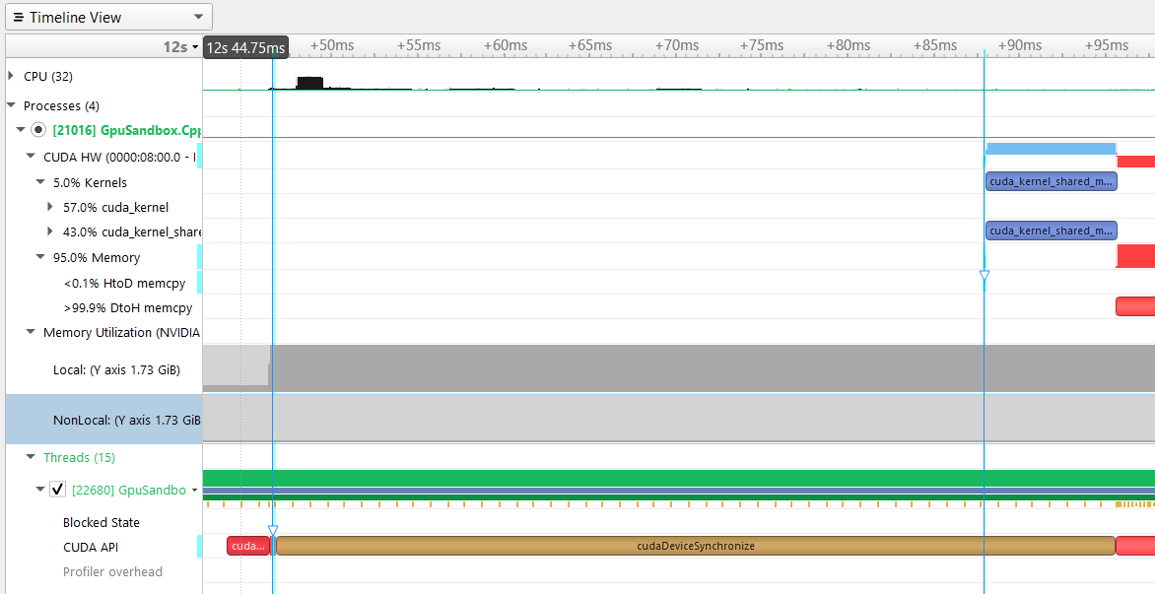Select the red DtoH memcpy block
The height and width of the screenshot is (594, 1155).
pyautogui.click(x=1135, y=306)
